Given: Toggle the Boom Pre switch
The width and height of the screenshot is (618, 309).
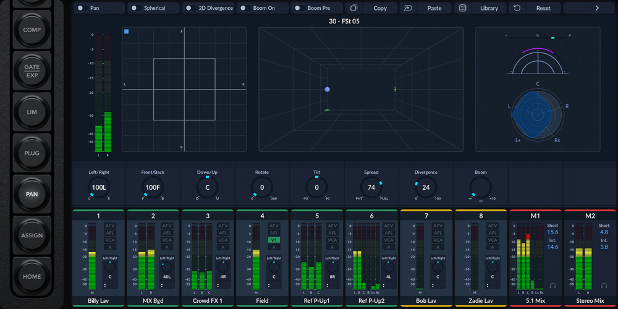Looking at the screenshot, I should click(300, 8).
